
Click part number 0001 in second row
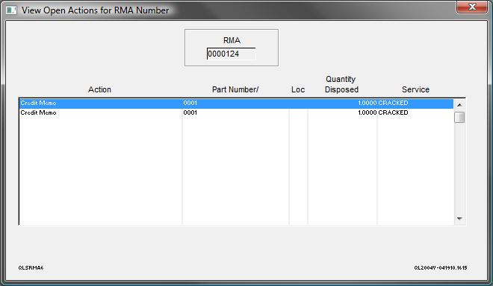190,112
